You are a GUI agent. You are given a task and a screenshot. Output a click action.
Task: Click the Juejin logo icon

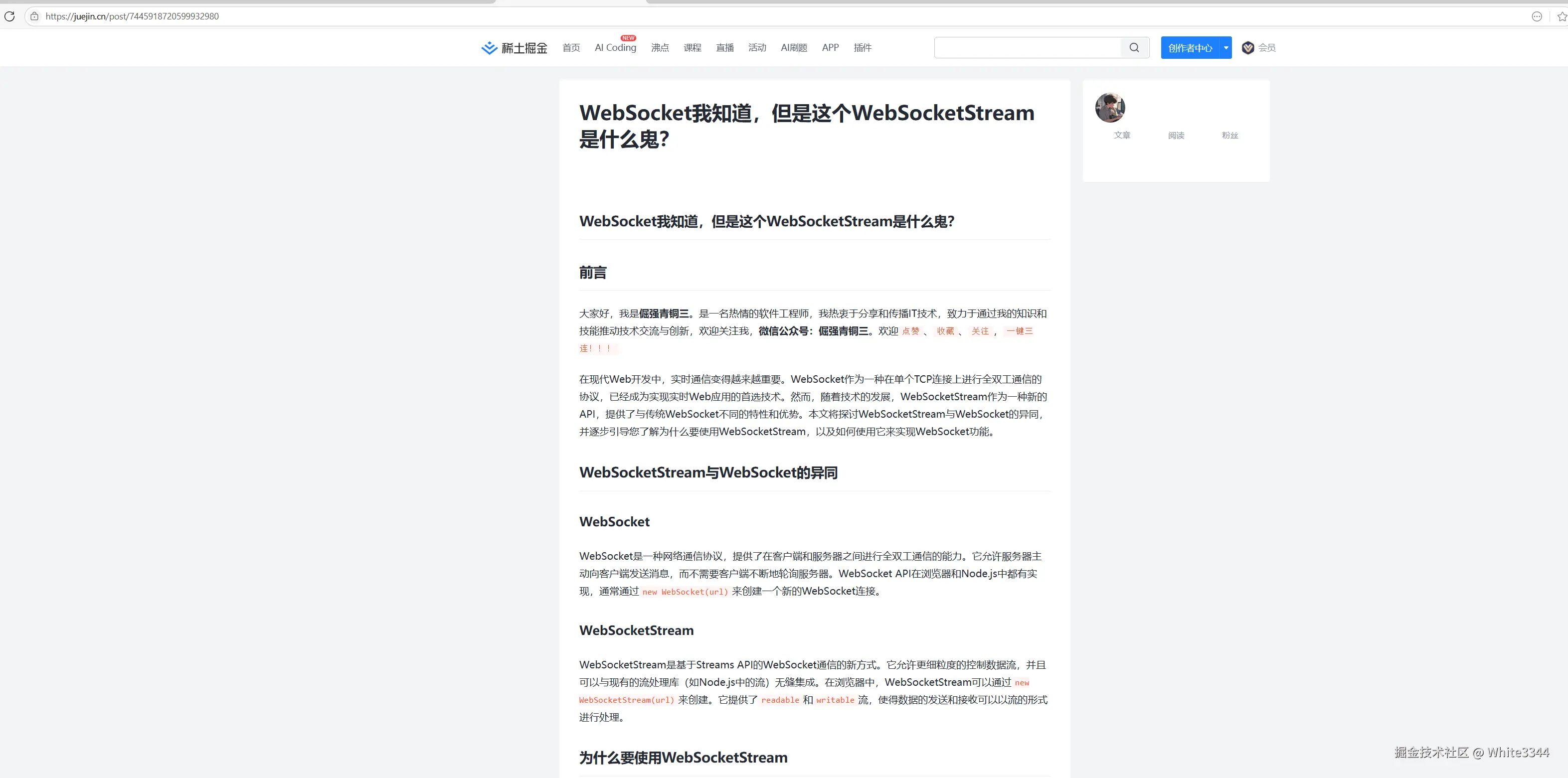[489, 47]
